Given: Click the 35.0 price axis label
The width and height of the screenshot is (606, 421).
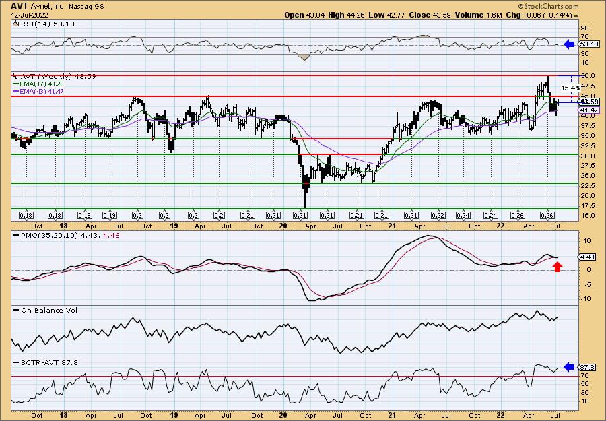Looking at the screenshot, I should 587,135.
